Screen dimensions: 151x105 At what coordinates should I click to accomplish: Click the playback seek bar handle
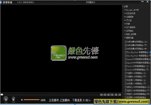pyautogui.click(x=2, y=95)
